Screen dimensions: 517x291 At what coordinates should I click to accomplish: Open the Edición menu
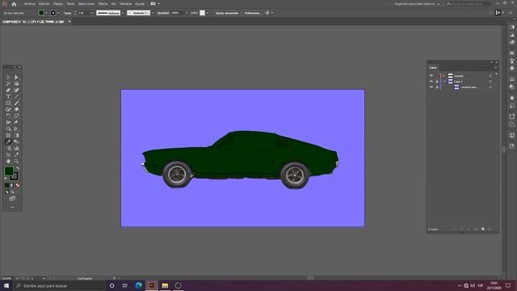44,4
